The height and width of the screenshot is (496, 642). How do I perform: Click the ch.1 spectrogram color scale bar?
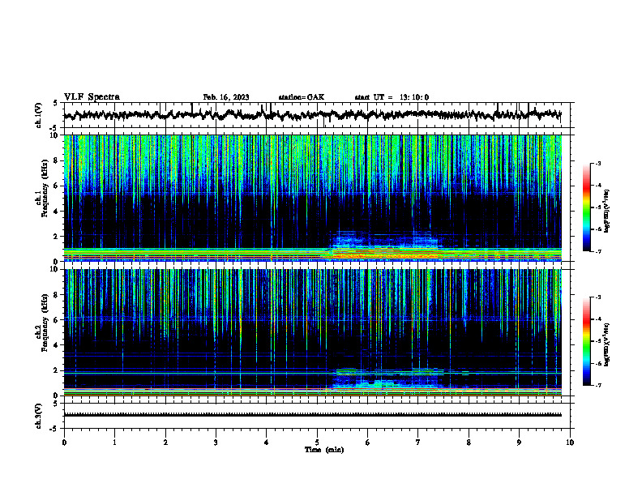coord(586,207)
